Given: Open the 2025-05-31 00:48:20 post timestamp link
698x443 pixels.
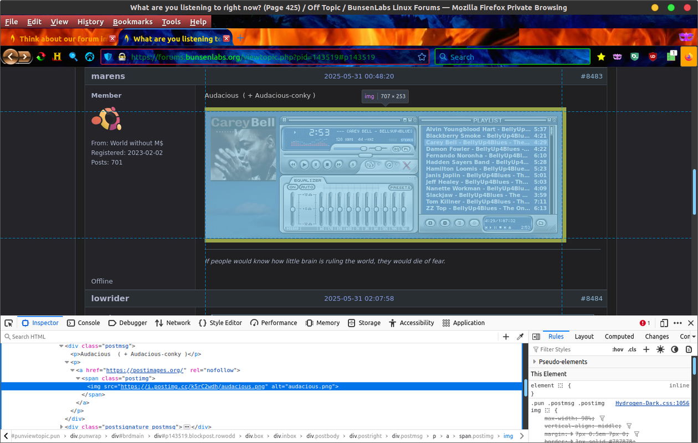Looking at the screenshot, I should pyautogui.click(x=359, y=76).
